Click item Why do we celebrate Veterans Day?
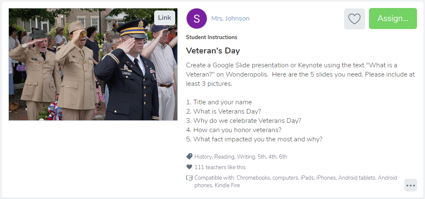 click(243, 121)
